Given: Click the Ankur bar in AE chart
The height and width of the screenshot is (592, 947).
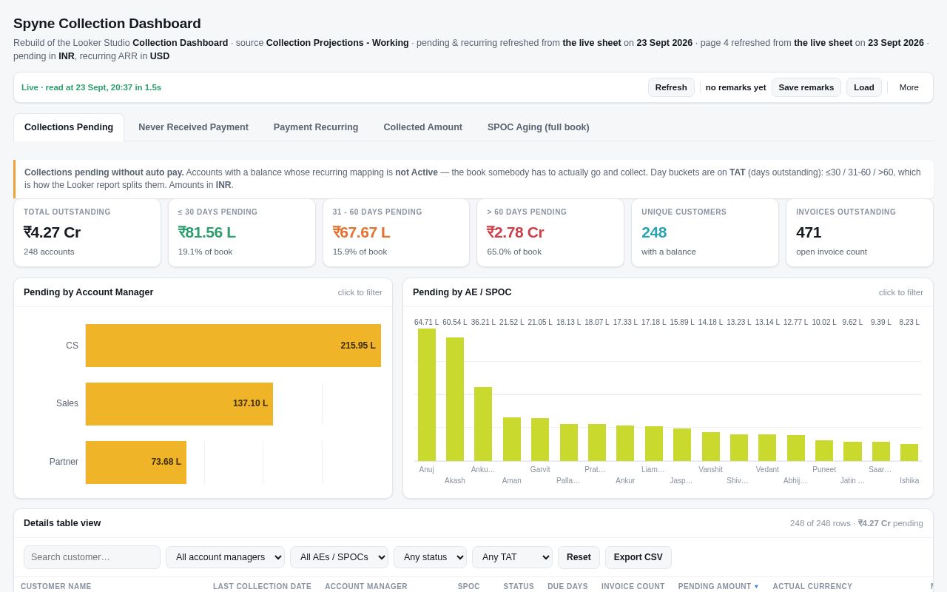Looking at the screenshot, I should click(625, 443).
